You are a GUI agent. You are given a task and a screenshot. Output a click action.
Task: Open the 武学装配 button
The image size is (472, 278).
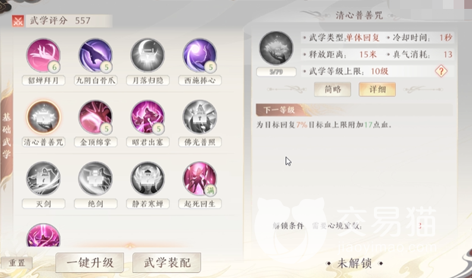167,263
